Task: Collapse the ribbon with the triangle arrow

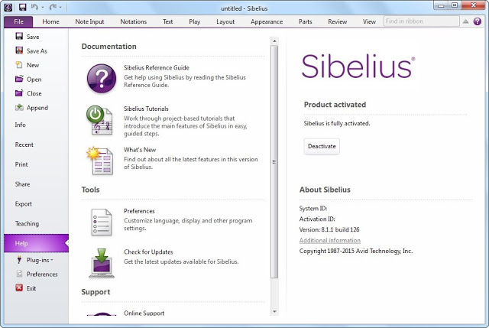Action: pyautogui.click(x=465, y=21)
